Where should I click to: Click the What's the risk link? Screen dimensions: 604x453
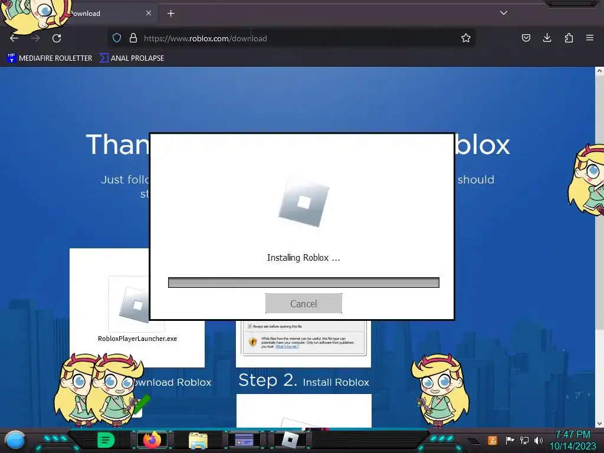pos(287,347)
